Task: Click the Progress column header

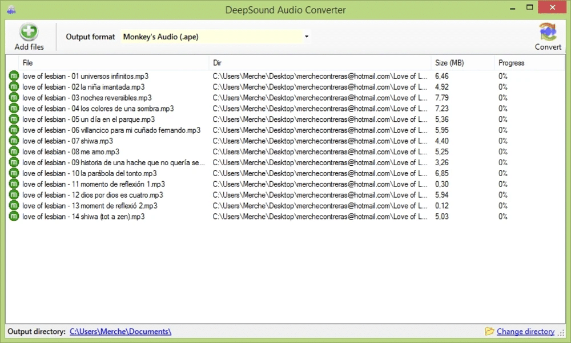Action: (511, 62)
